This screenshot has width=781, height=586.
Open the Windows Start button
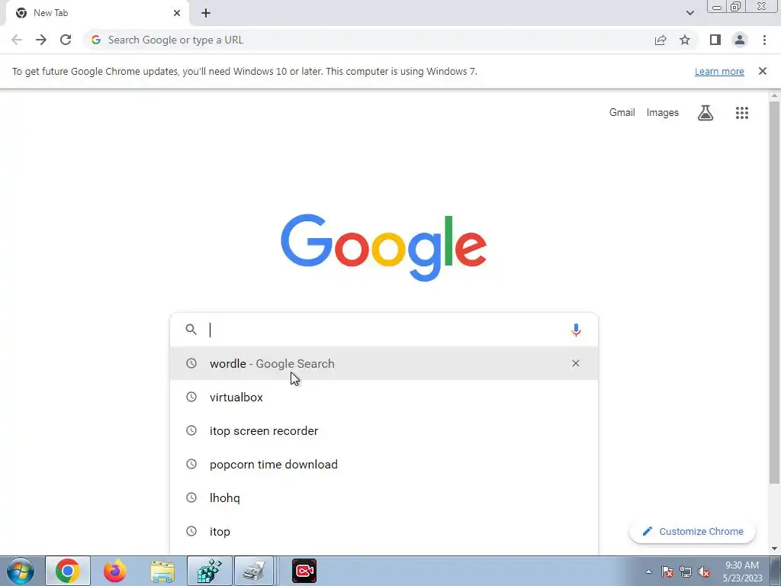[x=21, y=571]
